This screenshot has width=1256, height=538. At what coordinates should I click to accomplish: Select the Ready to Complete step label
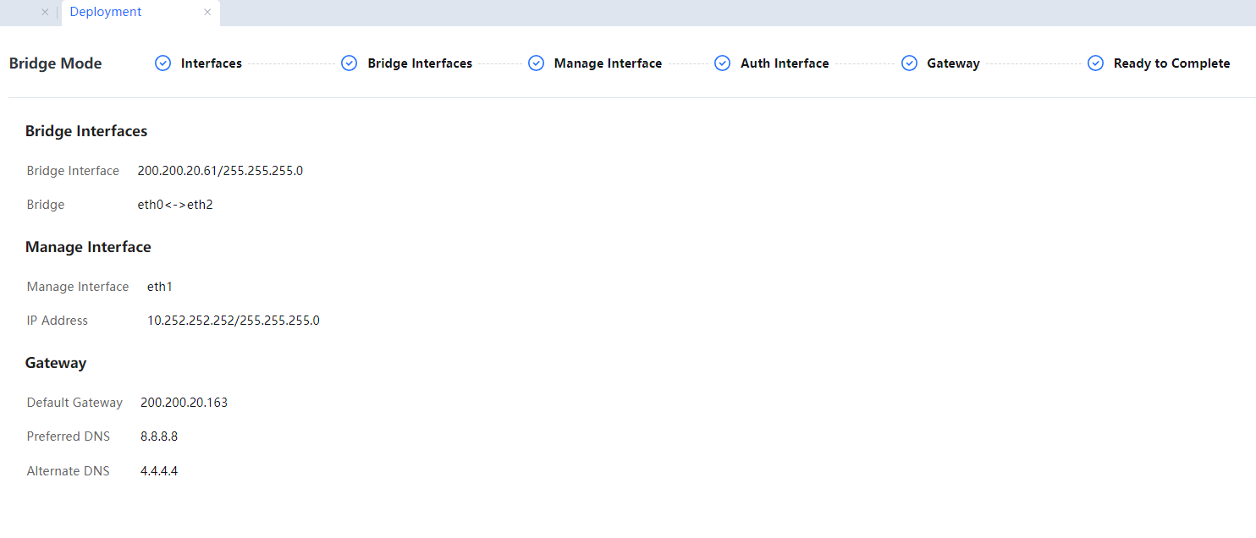point(1171,63)
